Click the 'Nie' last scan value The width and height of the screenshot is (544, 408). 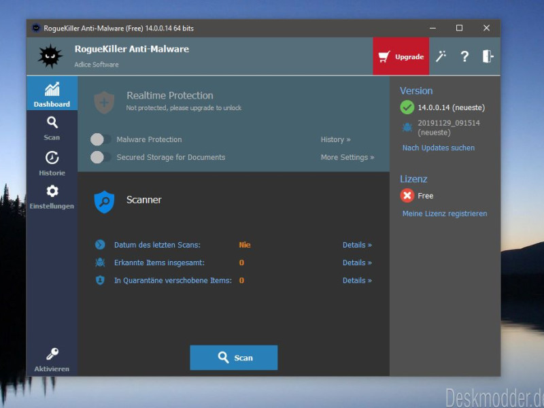245,245
